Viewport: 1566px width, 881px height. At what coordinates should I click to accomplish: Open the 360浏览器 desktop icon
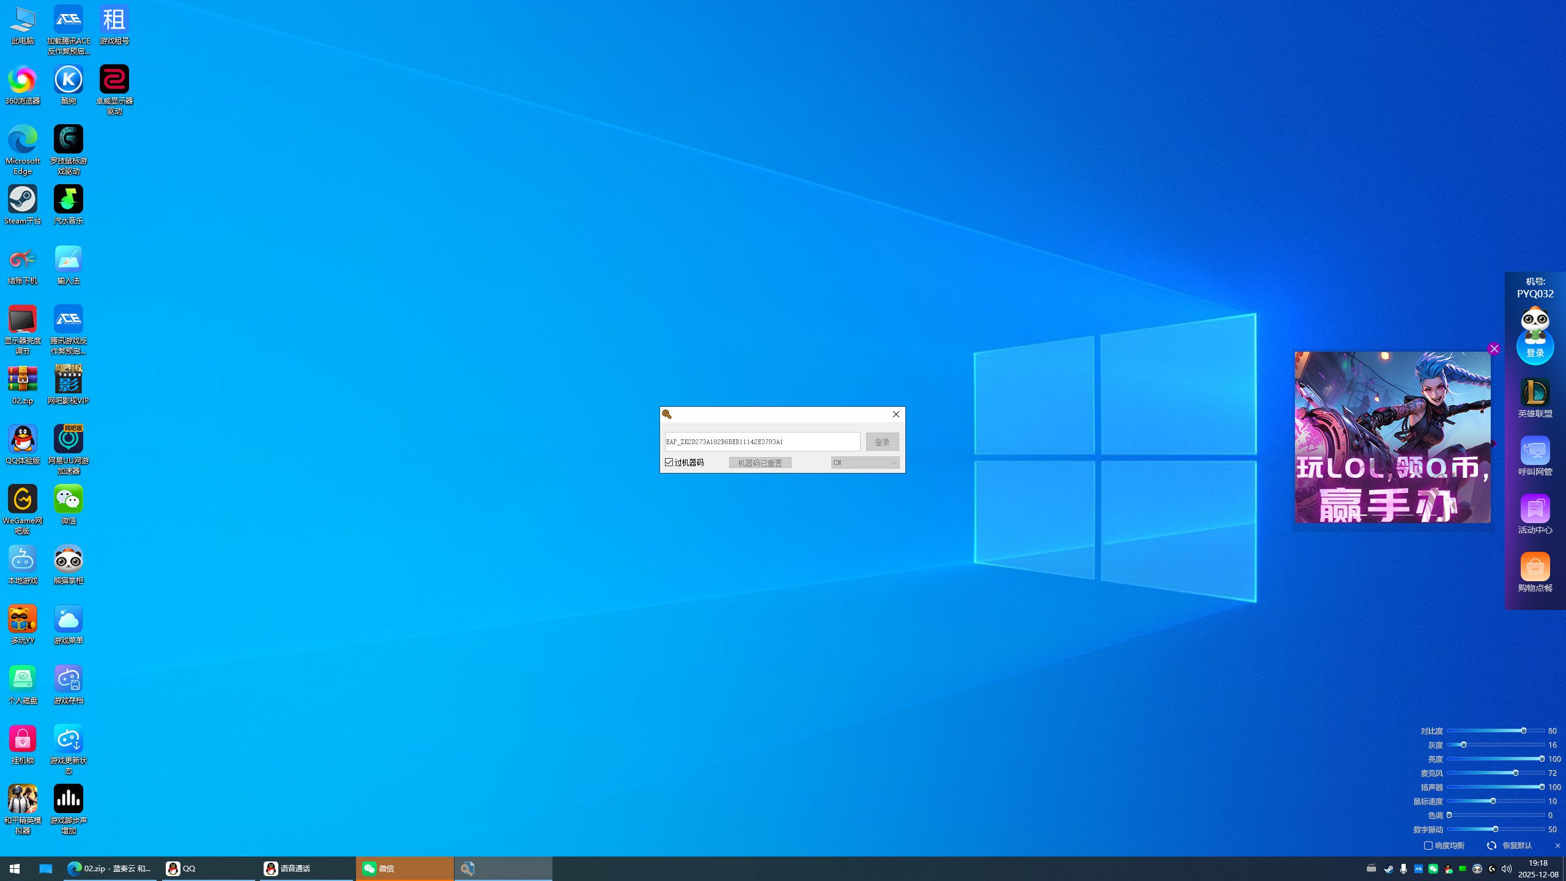tap(23, 80)
